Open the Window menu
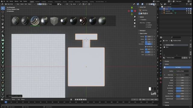This screenshot has width=193, height=108. (16, 1)
